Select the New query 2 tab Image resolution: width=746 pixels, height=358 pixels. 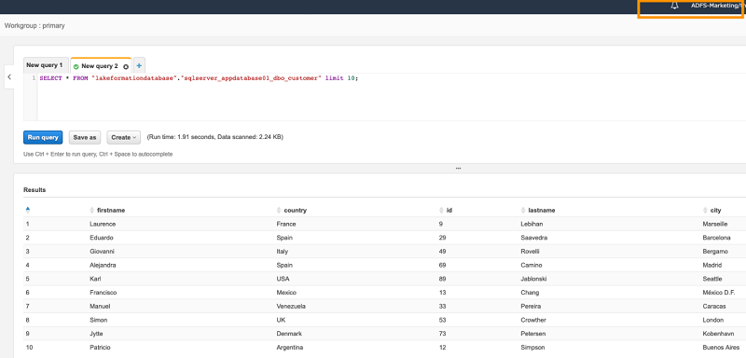point(100,66)
